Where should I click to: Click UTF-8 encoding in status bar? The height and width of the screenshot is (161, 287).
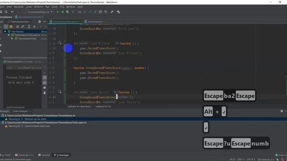tap(251, 159)
